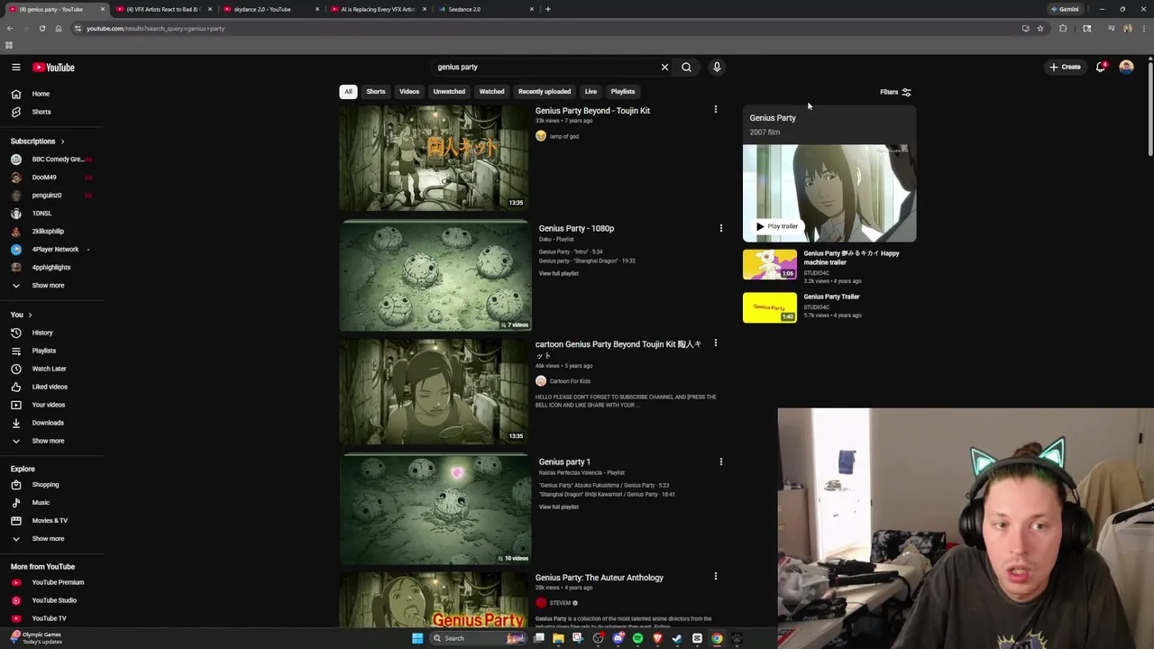Start voice search with microphone icon

717,67
